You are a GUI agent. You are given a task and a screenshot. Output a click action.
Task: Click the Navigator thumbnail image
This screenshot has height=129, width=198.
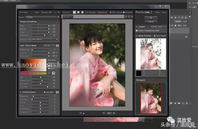click(151, 98)
